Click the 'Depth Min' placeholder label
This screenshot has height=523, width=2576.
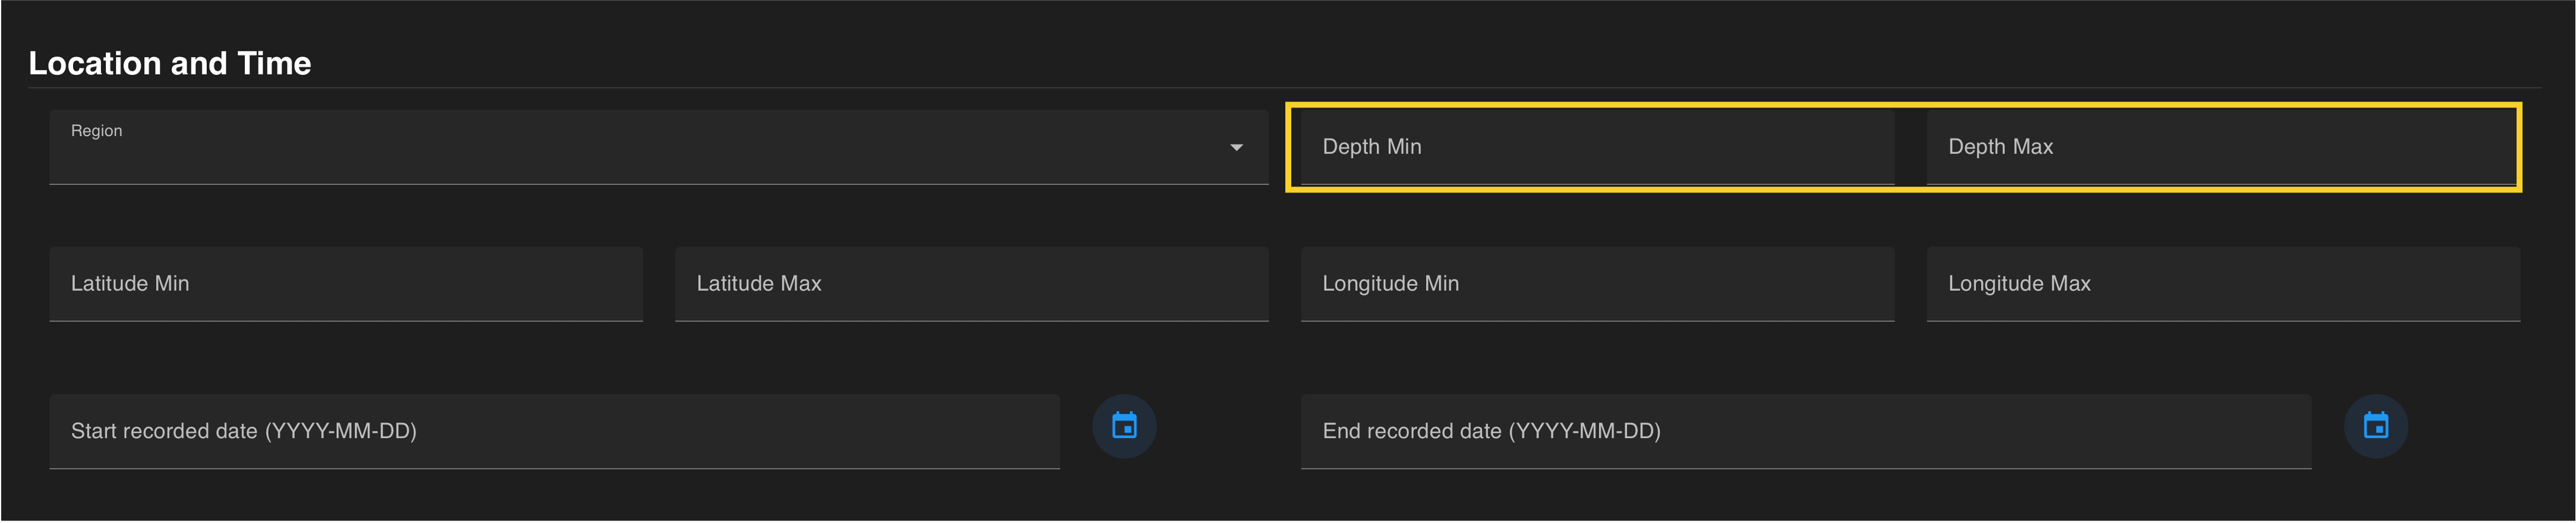click(1371, 147)
